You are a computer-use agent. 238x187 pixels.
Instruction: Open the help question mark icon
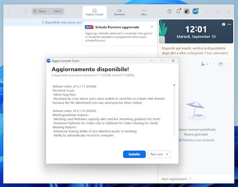pos(169,11)
